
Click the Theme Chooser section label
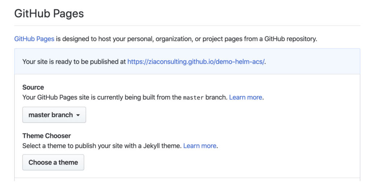click(x=47, y=136)
